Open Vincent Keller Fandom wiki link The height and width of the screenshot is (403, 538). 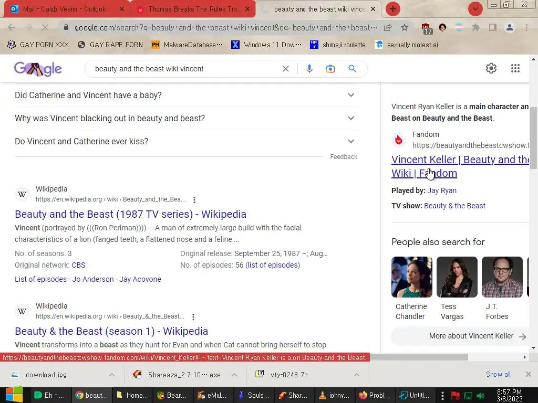tap(460, 166)
